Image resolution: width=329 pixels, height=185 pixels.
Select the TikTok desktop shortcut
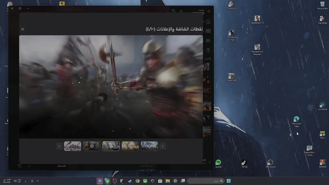point(244,164)
